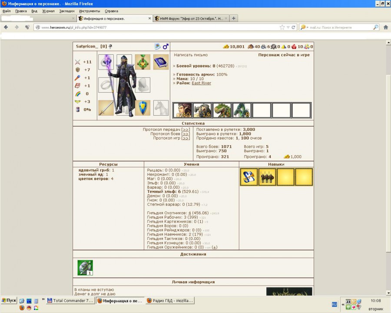Click the soldiers skill icon under Навыки
391x313 pixels.
point(267,177)
